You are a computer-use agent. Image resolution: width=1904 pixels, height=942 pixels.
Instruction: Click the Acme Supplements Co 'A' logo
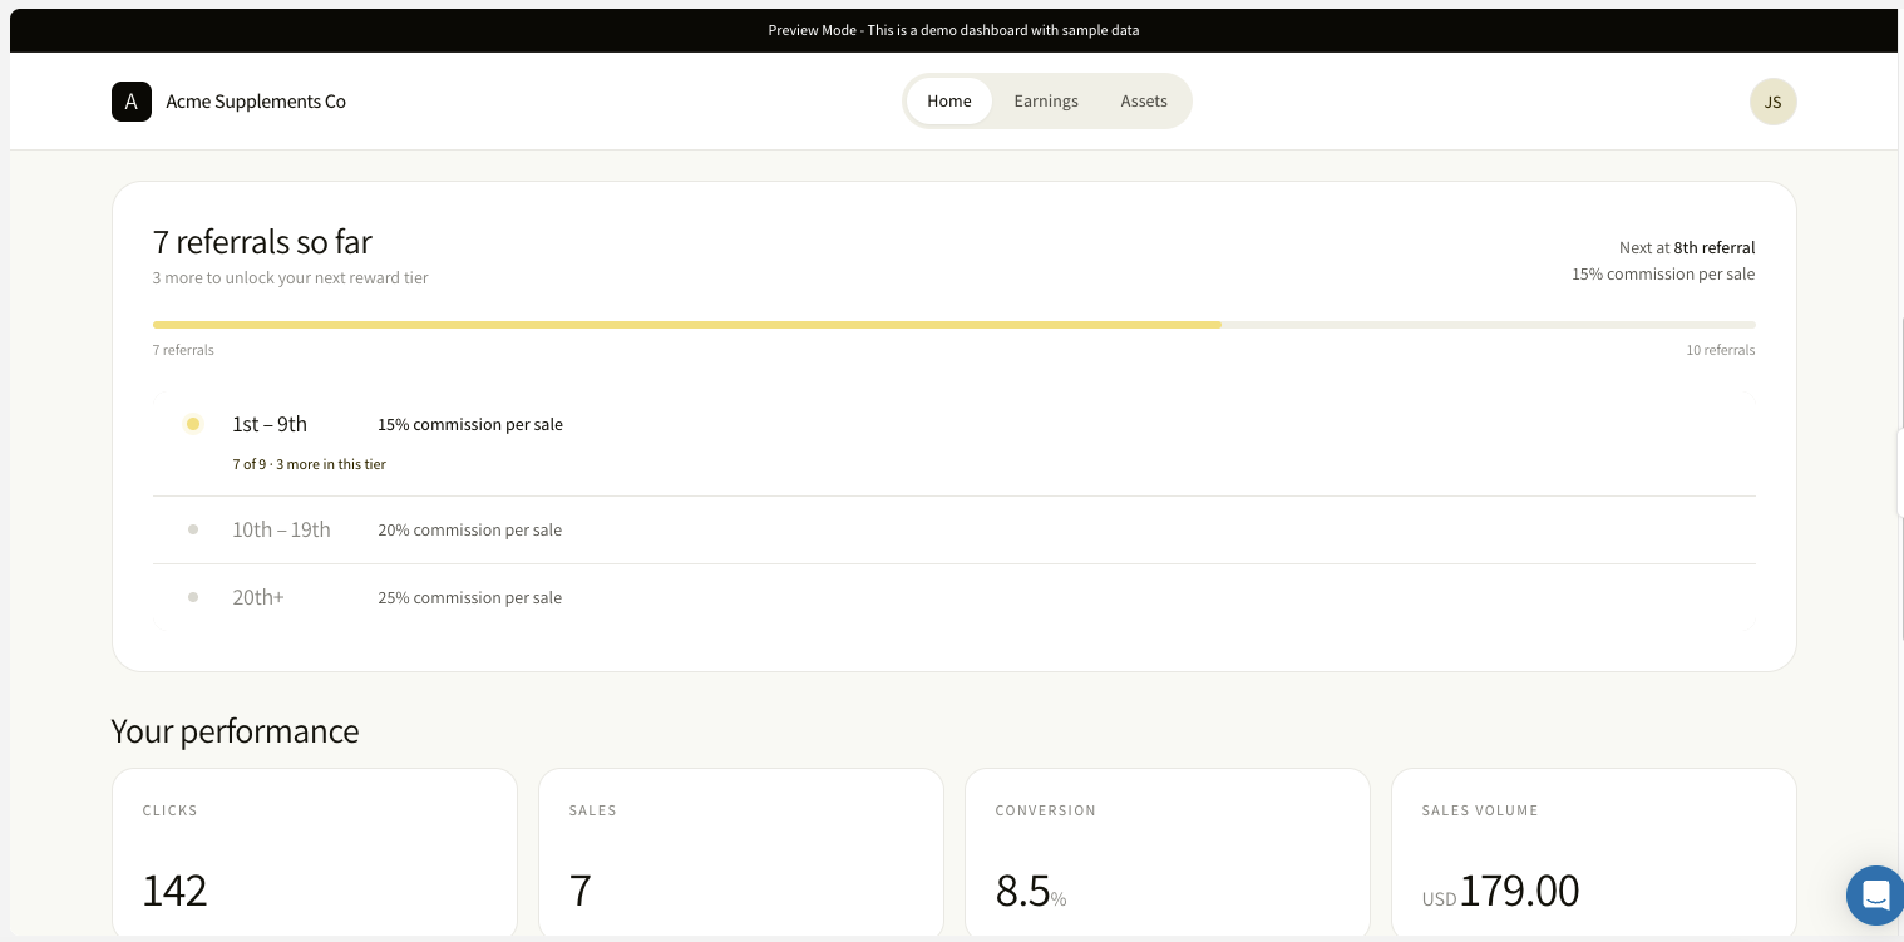point(132,102)
